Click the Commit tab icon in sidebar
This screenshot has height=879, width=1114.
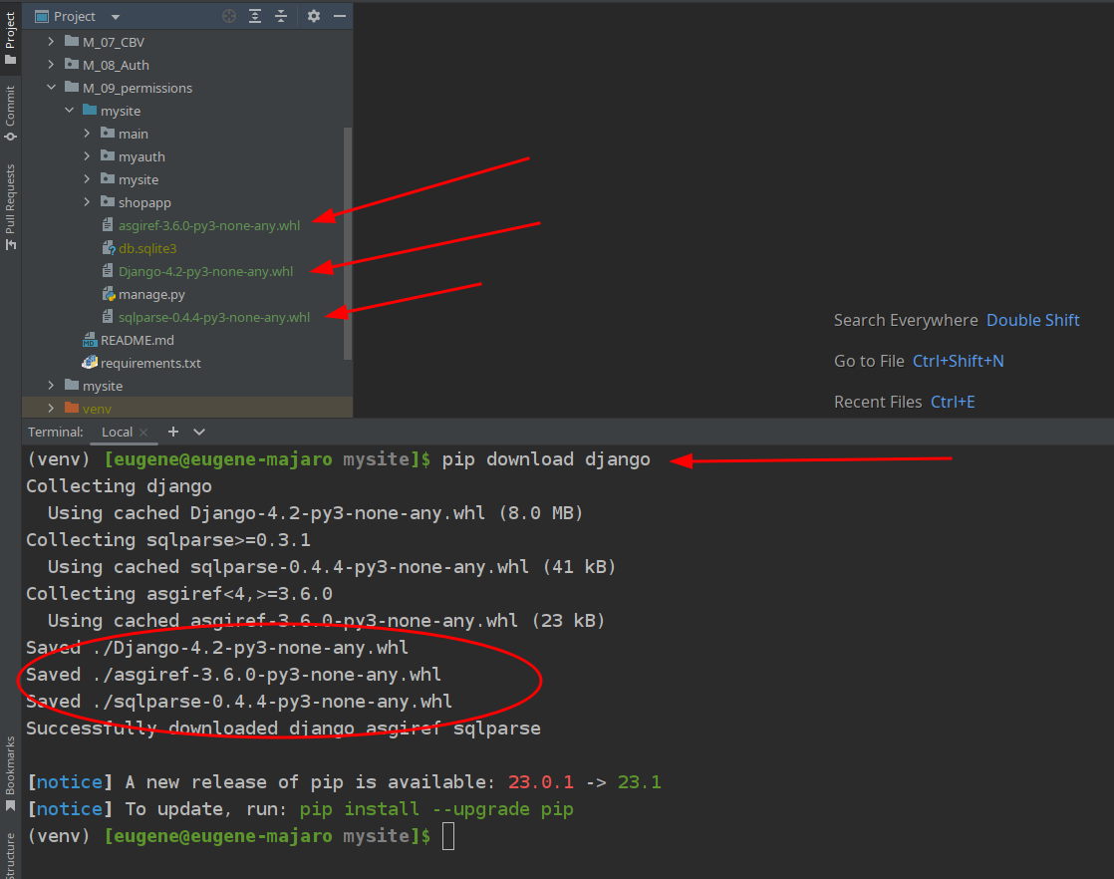[x=10, y=137]
